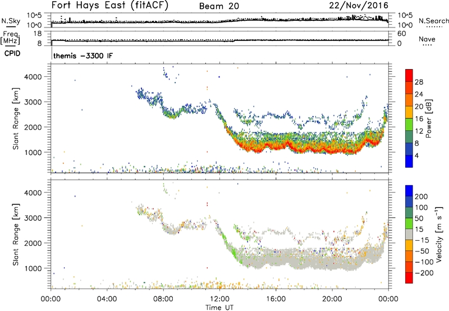This screenshot has height=311, width=449.
Task: Click "Slant Range [km]" label of power panel
Action: pyautogui.click(x=16, y=118)
